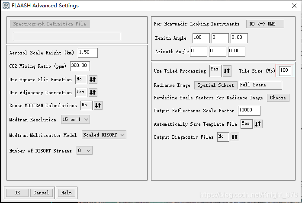This screenshot has height=203, width=302.
Task: Click the Use Tiled Processing Yes value
Action: (215, 71)
